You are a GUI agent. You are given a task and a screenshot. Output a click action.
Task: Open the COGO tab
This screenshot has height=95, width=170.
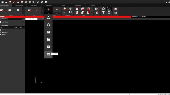[63, 5]
